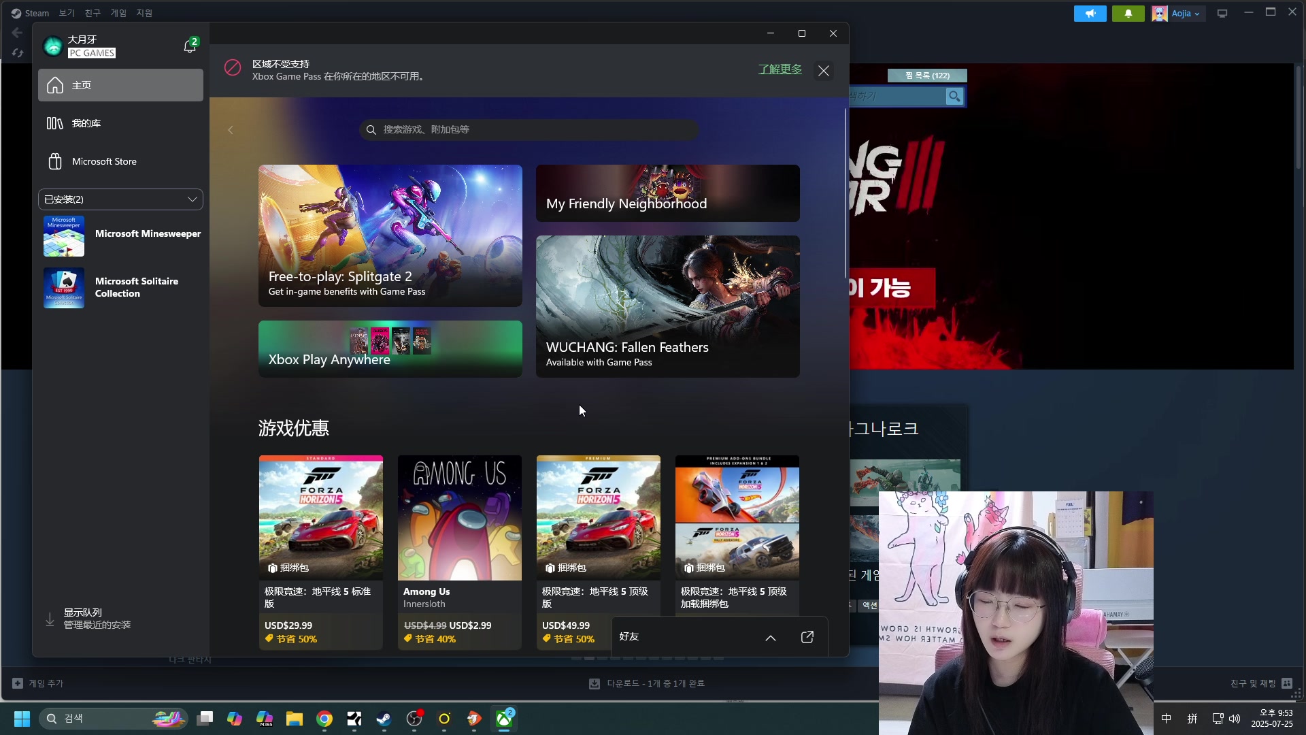Expand the 已安装(2) dropdown
The height and width of the screenshot is (735, 1306).
click(120, 199)
